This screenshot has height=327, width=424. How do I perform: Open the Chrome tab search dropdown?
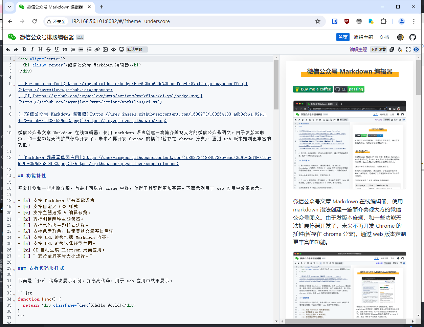[x=9, y=6]
